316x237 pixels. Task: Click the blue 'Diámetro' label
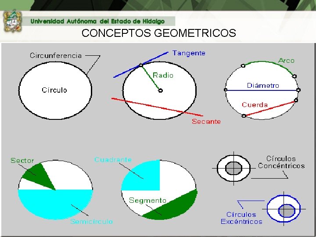[x=263, y=86]
